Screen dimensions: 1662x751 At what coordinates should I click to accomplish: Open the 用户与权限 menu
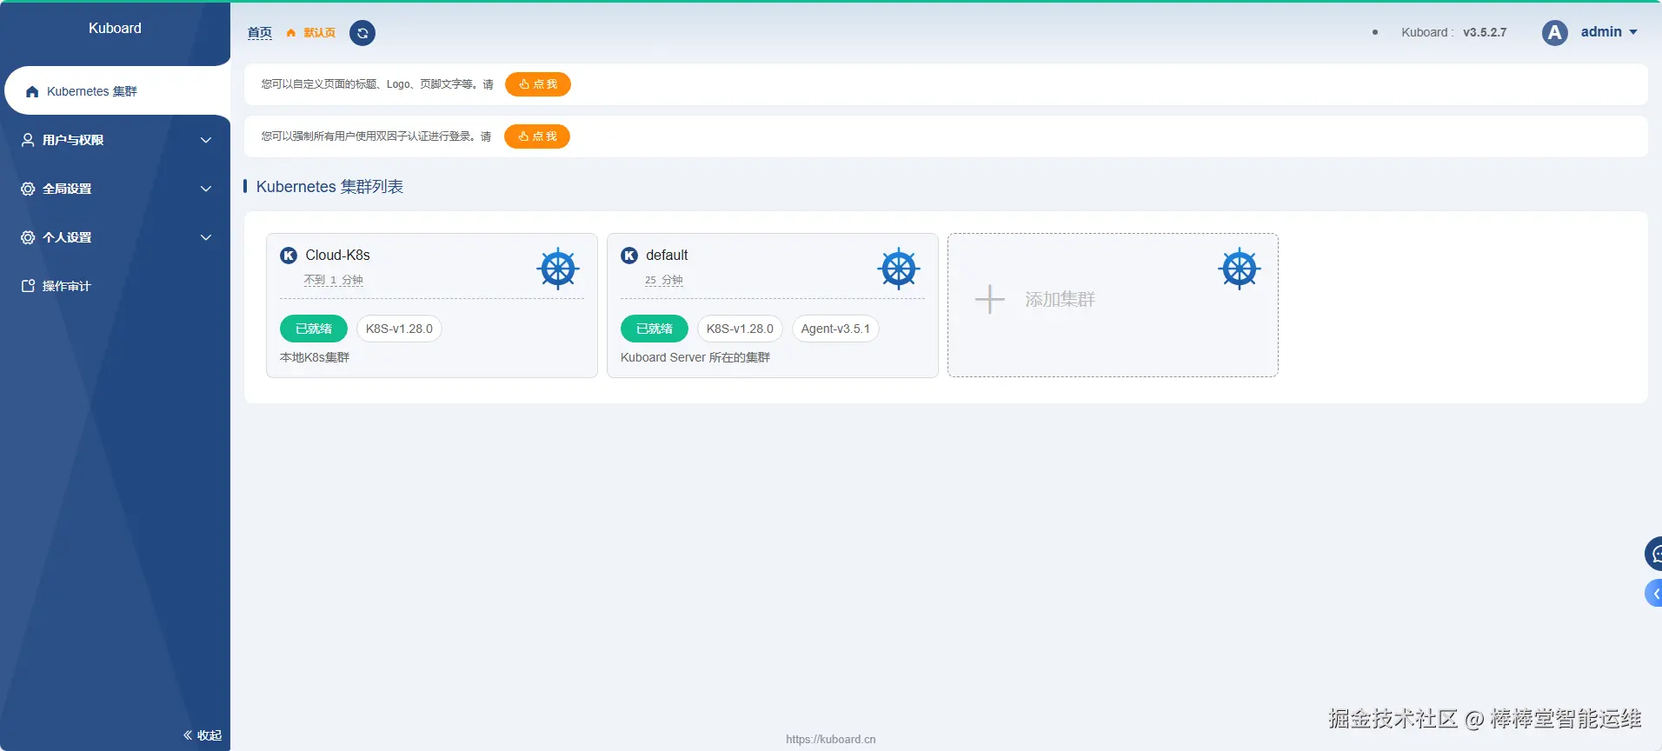[x=115, y=140]
